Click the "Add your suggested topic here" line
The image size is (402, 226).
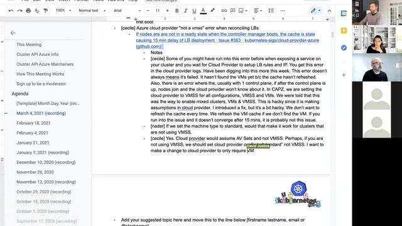[213, 220]
